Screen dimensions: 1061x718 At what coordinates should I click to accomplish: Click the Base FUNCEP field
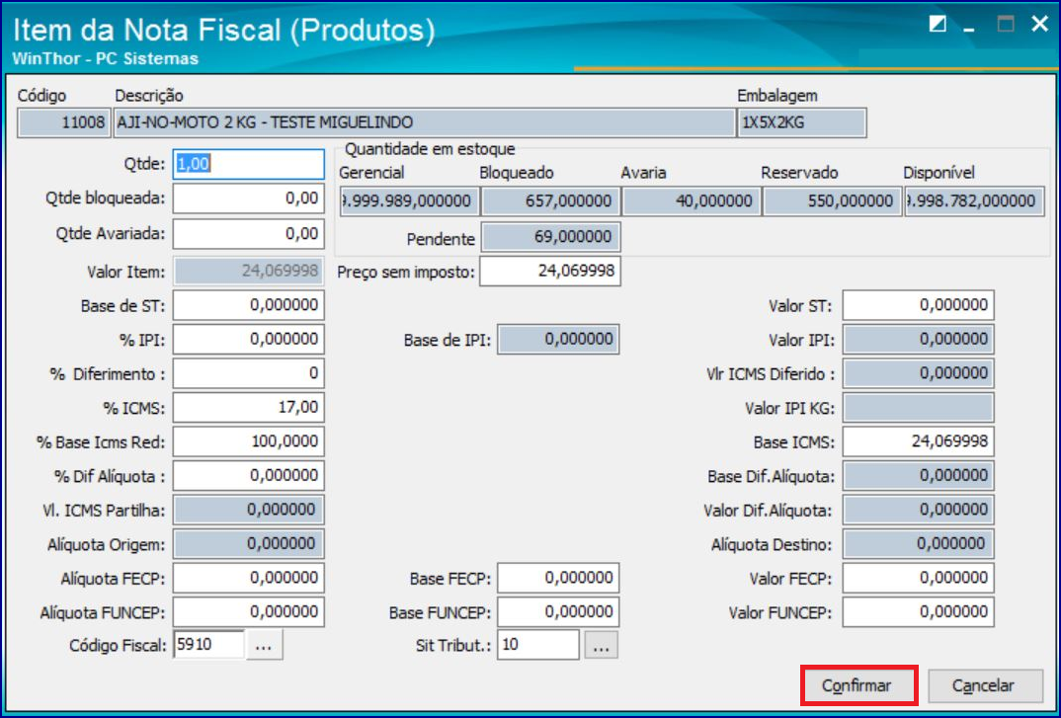click(558, 612)
